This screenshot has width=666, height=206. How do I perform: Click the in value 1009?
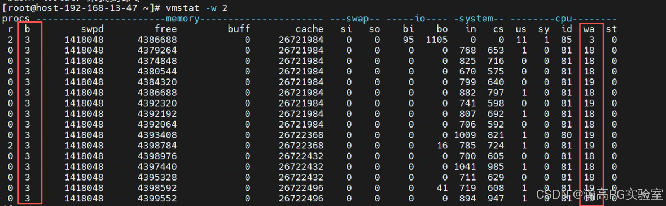465,135
